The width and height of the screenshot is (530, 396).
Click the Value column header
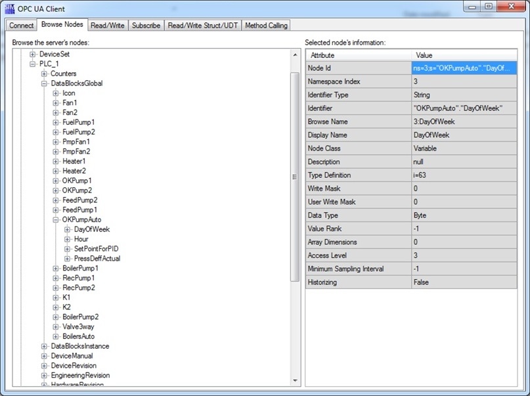pyautogui.click(x=464, y=55)
